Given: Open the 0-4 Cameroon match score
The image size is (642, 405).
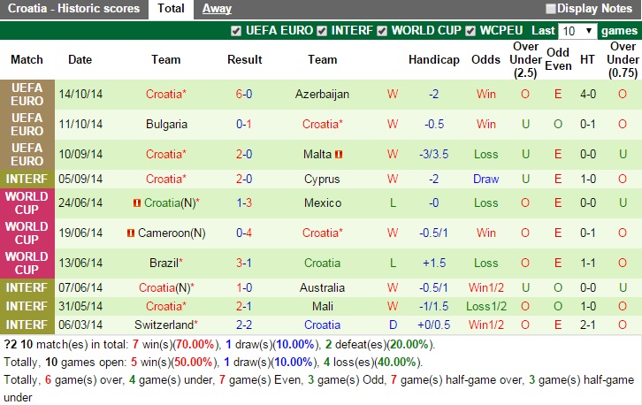Looking at the screenshot, I should tap(244, 233).
